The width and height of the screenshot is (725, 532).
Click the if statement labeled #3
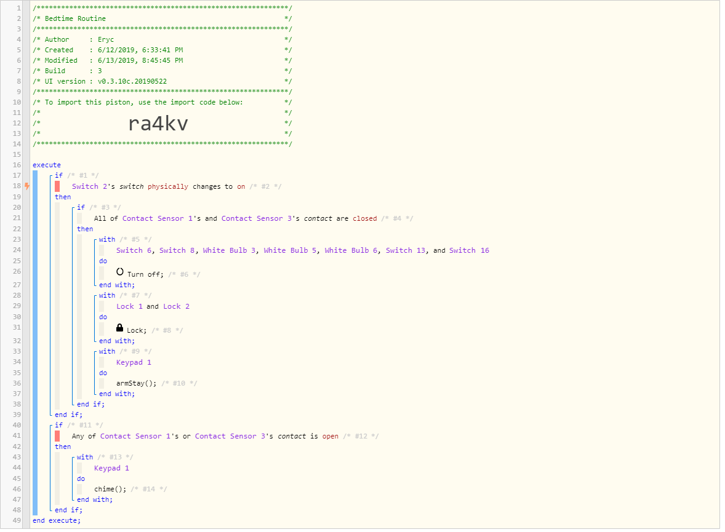tap(81, 207)
